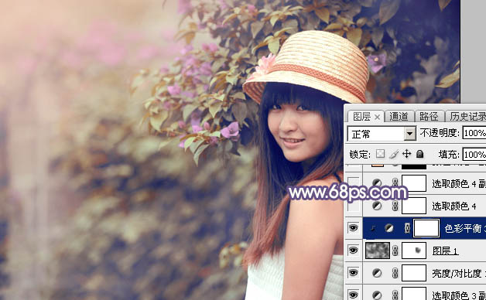Close the 图层 tab with its x
The height and width of the screenshot is (300, 486).
tap(377, 117)
